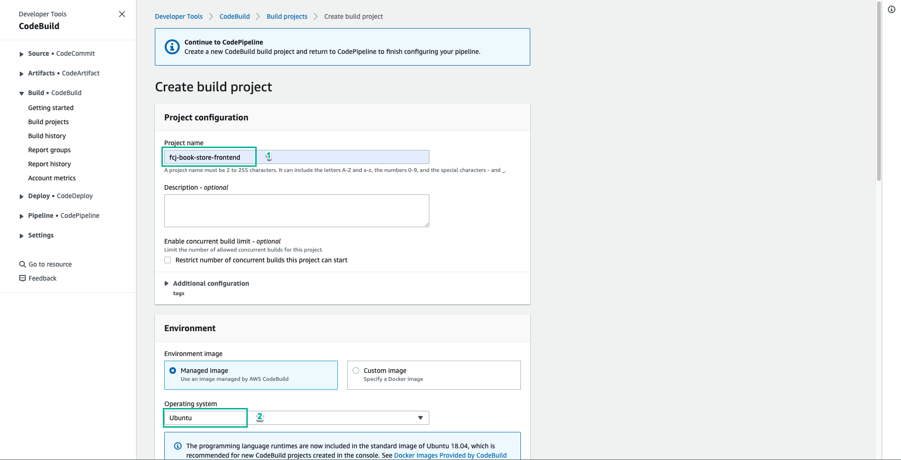Screen dimensions: 901x460
Task: Go to Developer Tools breadcrumb
Action: (x=179, y=16)
